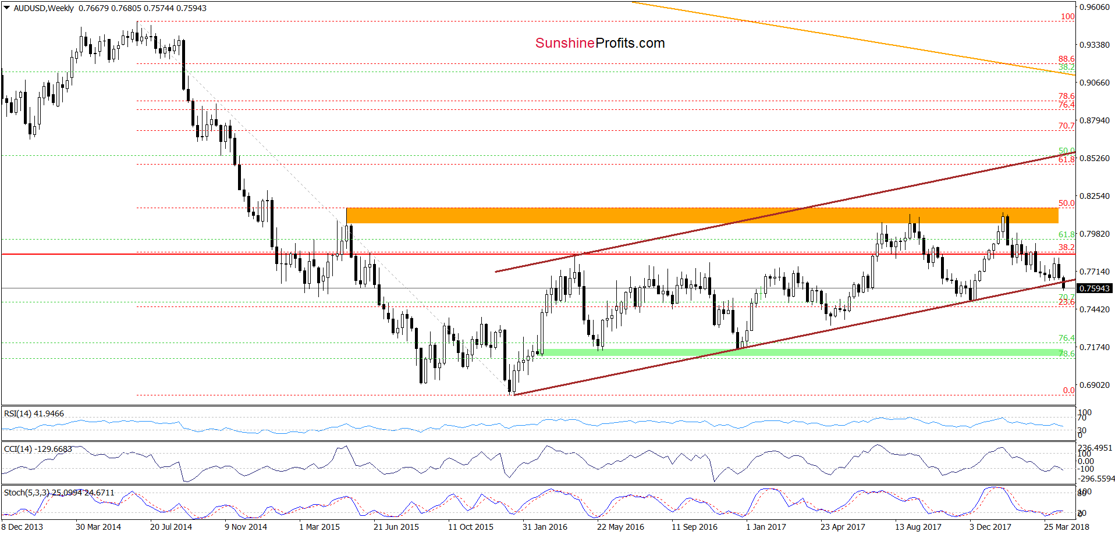The width and height of the screenshot is (1115, 535).
Task: Click the 22 May 2016 date label
Action: point(620,527)
